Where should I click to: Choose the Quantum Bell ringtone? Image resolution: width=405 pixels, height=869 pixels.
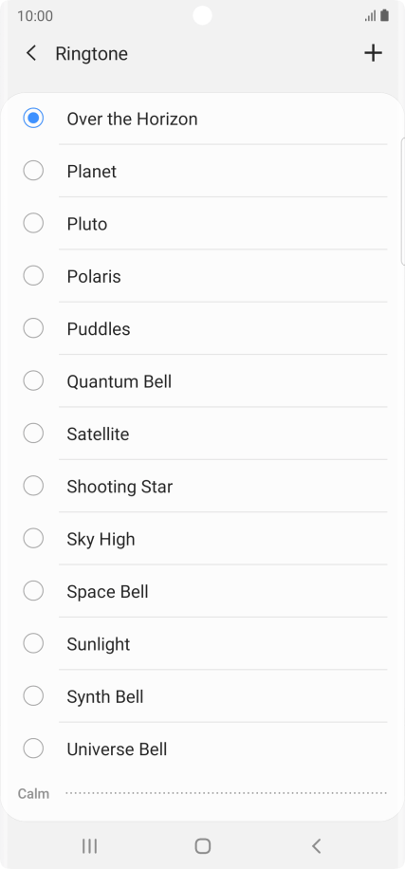[x=203, y=381]
